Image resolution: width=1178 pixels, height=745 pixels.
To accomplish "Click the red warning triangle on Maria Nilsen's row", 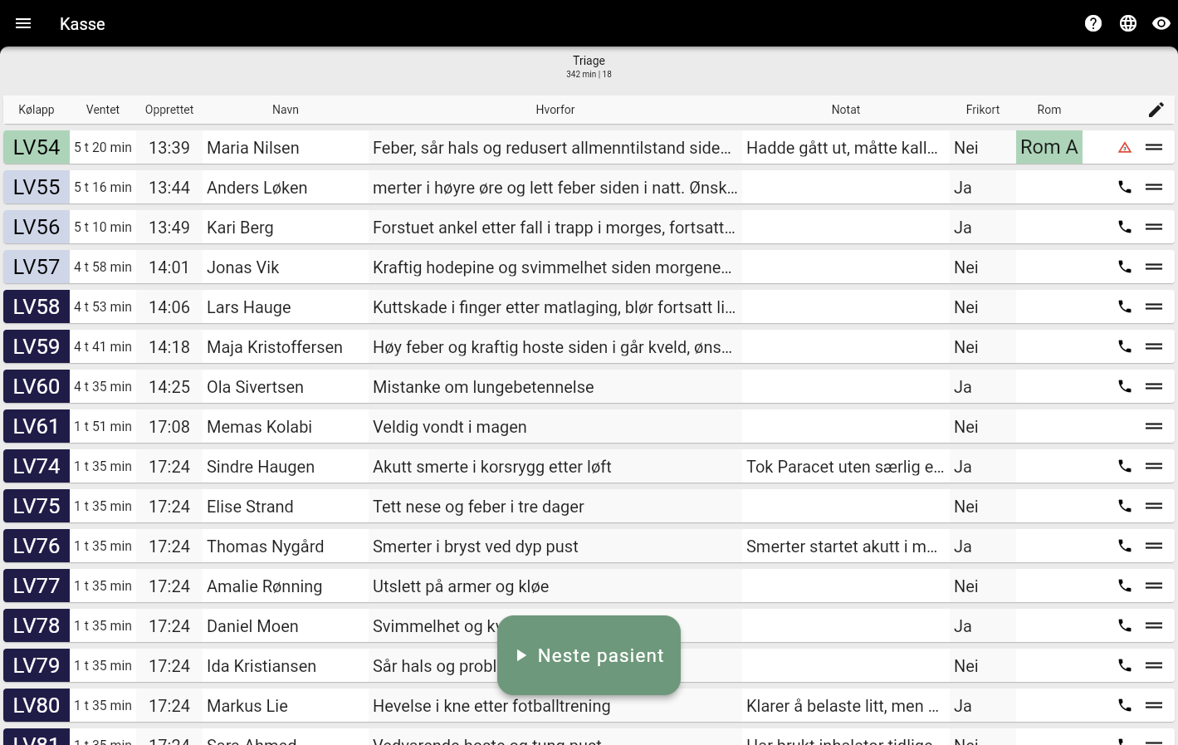I will pos(1125,148).
